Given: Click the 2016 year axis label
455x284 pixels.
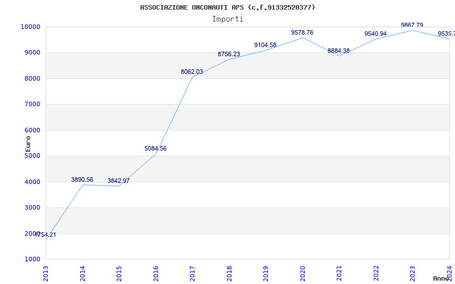Looking at the screenshot, I should pyautogui.click(x=156, y=273).
